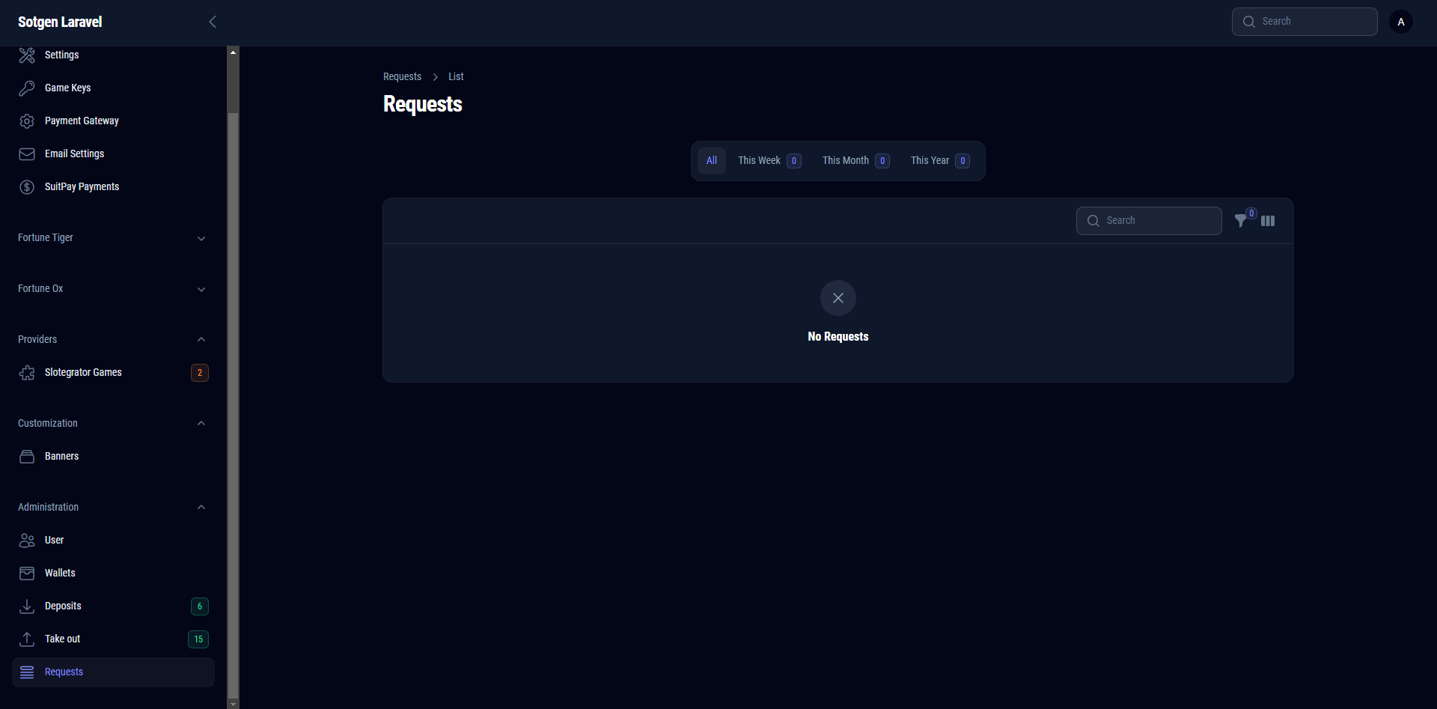Collapse the Administration section chevron
This screenshot has height=709, width=1437.
201,508
